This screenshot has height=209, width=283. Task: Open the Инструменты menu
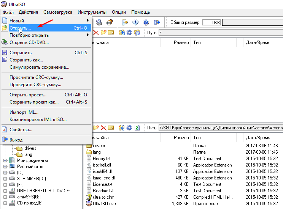(92, 12)
